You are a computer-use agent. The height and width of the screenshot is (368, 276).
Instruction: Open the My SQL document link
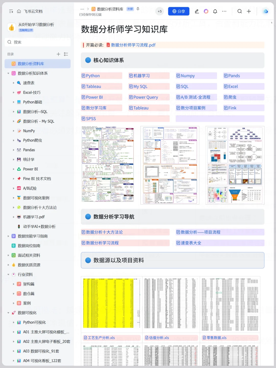(x=140, y=86)
